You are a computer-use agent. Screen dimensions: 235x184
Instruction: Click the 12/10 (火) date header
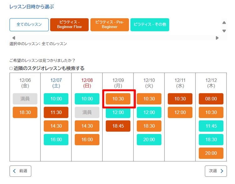pyautogui.click(x=149, y=83)
